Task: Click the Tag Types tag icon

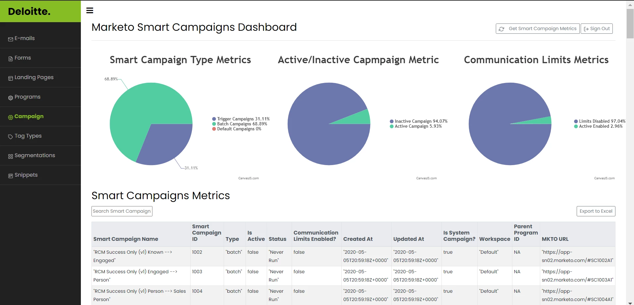Action: click(x=11, y=137)
